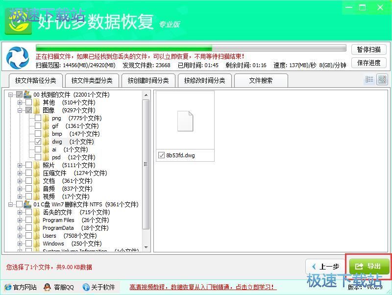Click the 保存进度 button

click(369, 63)
